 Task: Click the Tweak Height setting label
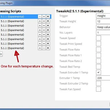tap(68, 21)
